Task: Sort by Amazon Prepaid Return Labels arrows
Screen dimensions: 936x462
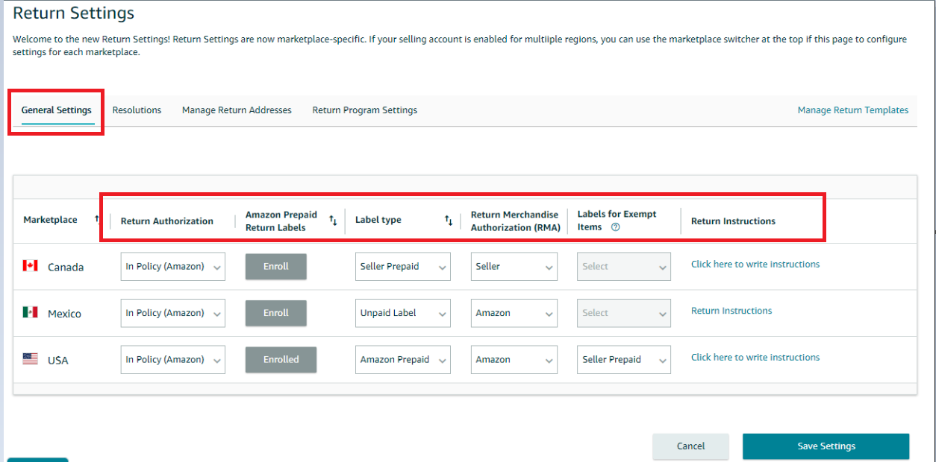Action: pos(334,221)
